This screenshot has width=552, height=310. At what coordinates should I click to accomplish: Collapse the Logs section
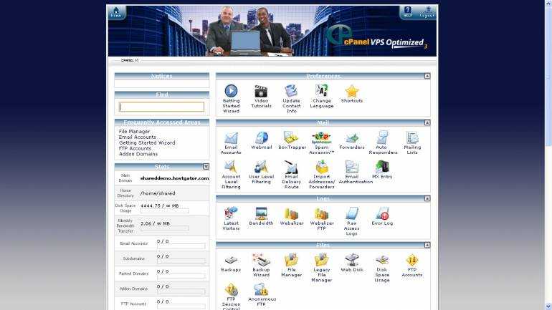[x=427, y=198]
